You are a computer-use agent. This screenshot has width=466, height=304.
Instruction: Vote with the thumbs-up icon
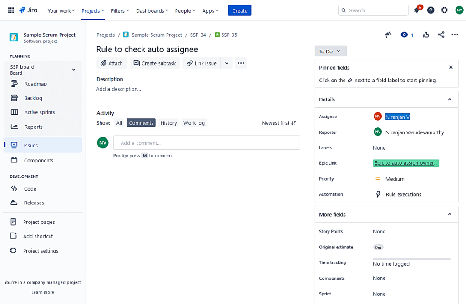point(425,35)
